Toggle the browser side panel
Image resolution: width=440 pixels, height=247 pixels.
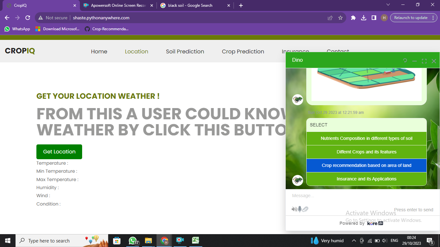(374, 18)
